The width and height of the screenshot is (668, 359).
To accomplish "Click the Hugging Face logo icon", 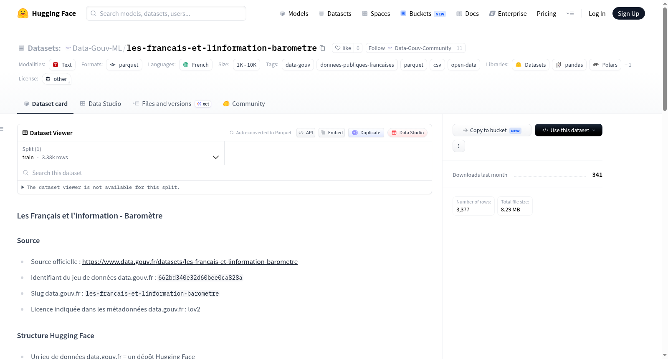I will (23, 13).
